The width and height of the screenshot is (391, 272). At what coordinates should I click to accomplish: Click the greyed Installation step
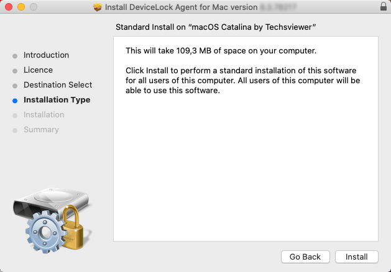pos(44,115)
